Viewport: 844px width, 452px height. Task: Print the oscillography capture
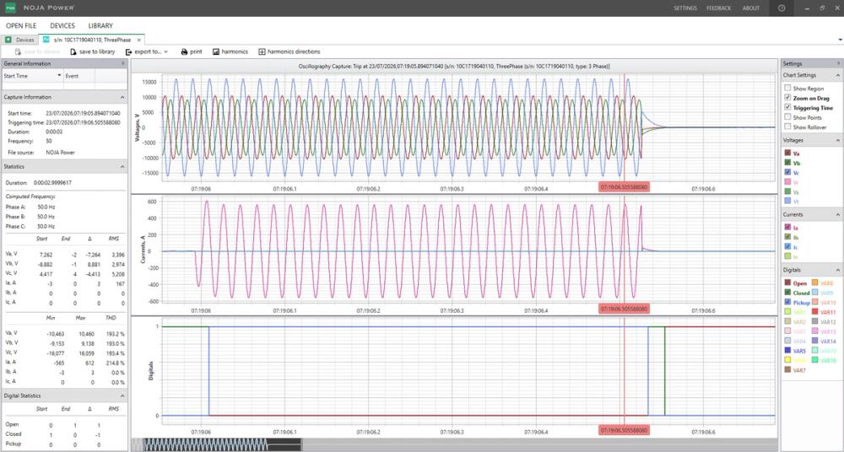[x=192, y=51]
